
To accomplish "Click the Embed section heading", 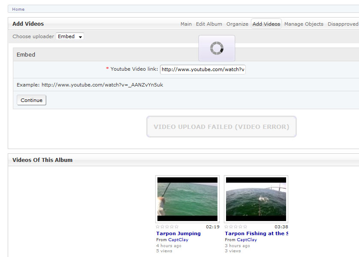I will click(26, 55).
